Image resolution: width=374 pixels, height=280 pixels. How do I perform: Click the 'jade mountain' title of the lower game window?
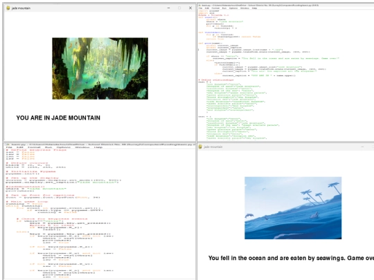213,147
